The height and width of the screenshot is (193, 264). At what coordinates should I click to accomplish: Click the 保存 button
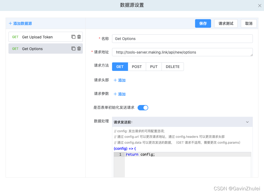click(x=203, y=23)
